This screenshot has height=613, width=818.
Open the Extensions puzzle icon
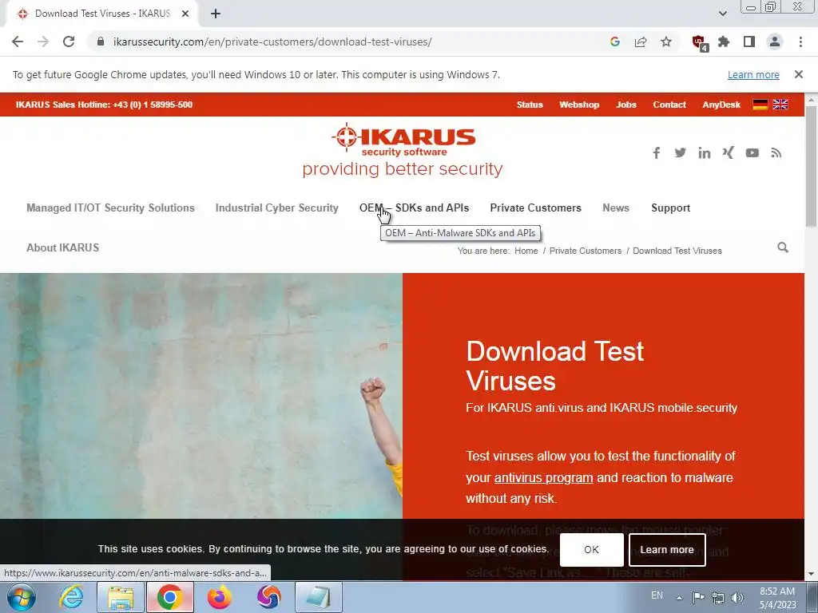724,42
